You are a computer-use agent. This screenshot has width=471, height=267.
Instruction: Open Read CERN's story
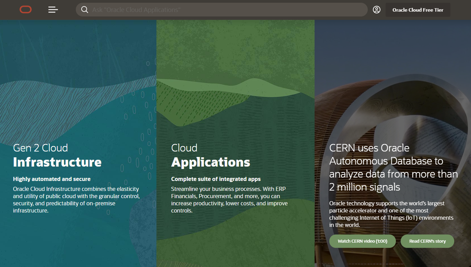427,241
